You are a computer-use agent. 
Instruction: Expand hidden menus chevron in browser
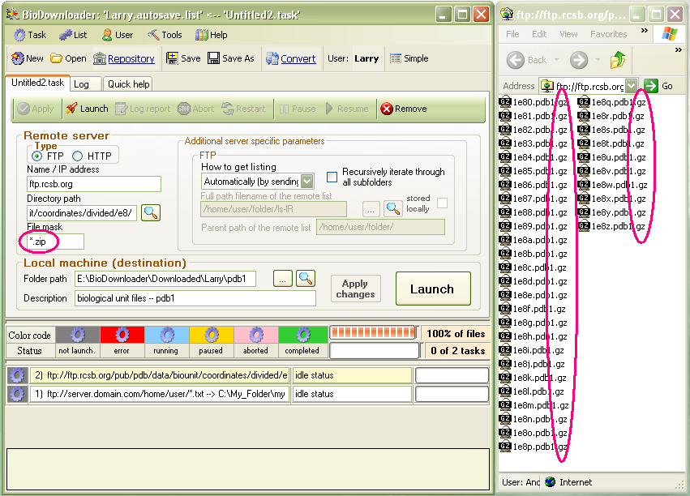(645, 30)
